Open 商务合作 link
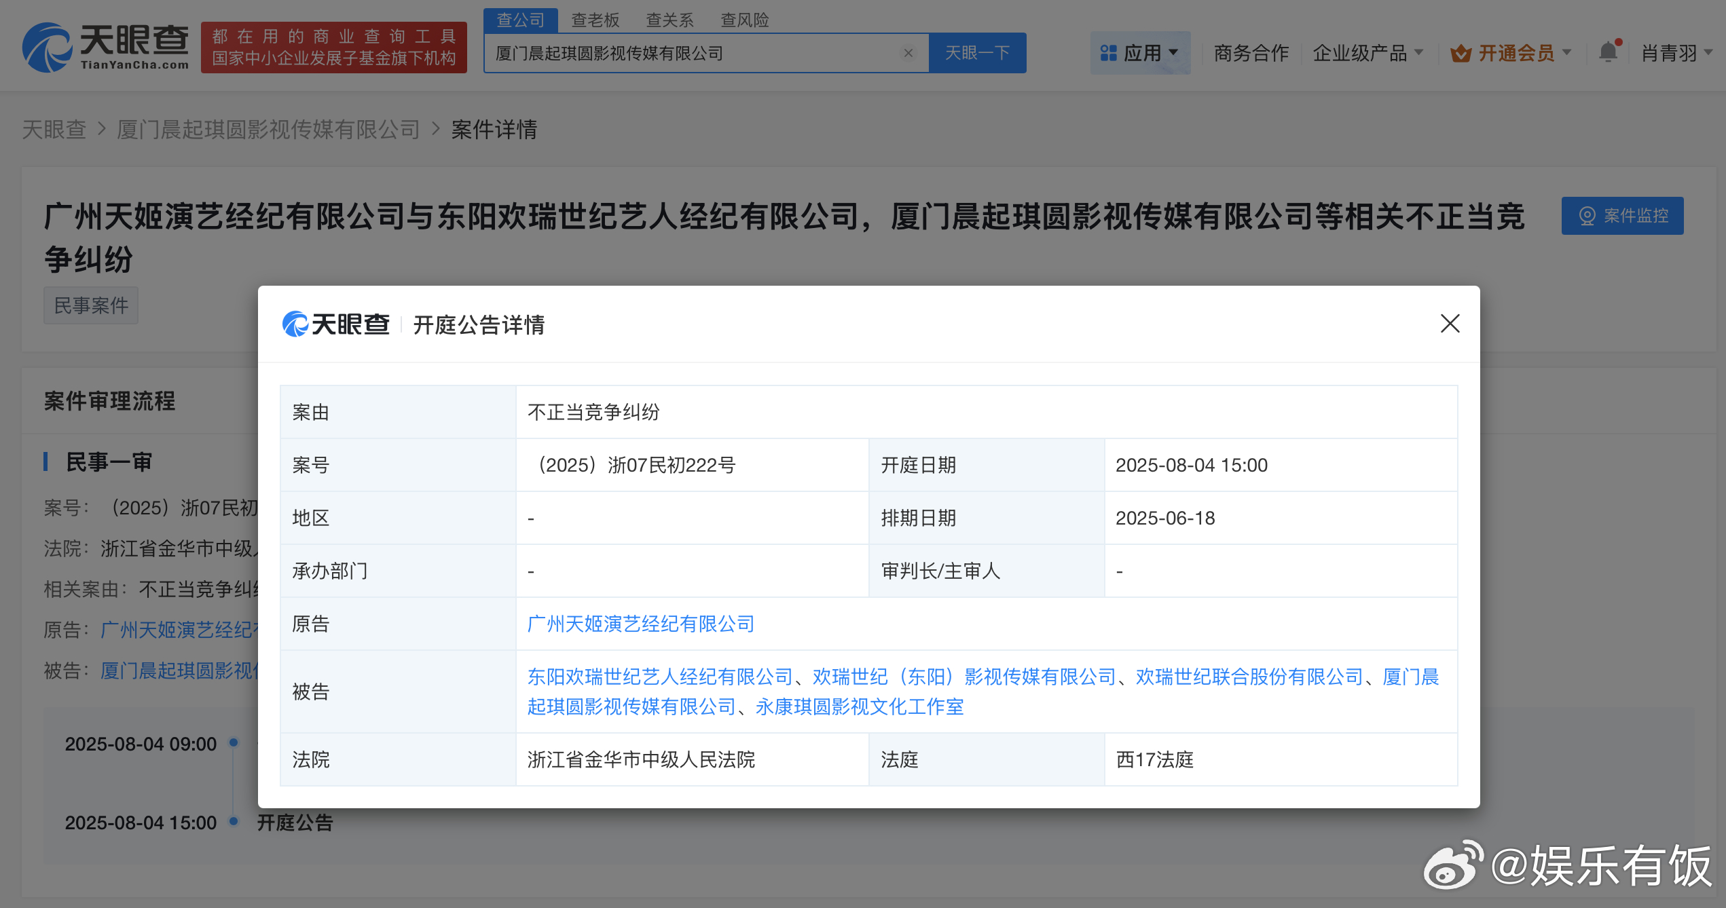This screenshot has width=1726, height=908. pyautogui.click(x=1251, y=53)
